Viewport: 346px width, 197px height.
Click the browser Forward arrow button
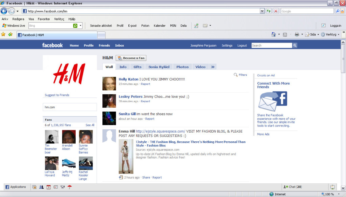pos(11,11)
